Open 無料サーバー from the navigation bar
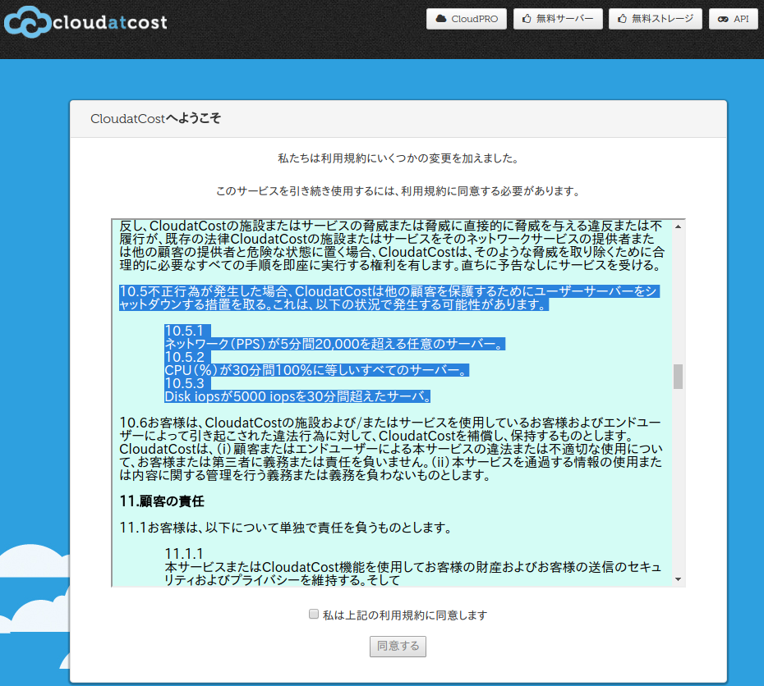The height and width of the screenshot is (686, 764). [x=559, y=18]
